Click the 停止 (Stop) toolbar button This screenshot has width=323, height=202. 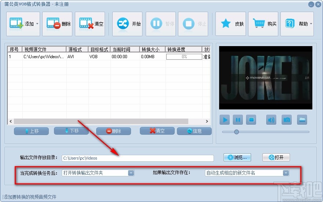[193, 24]
